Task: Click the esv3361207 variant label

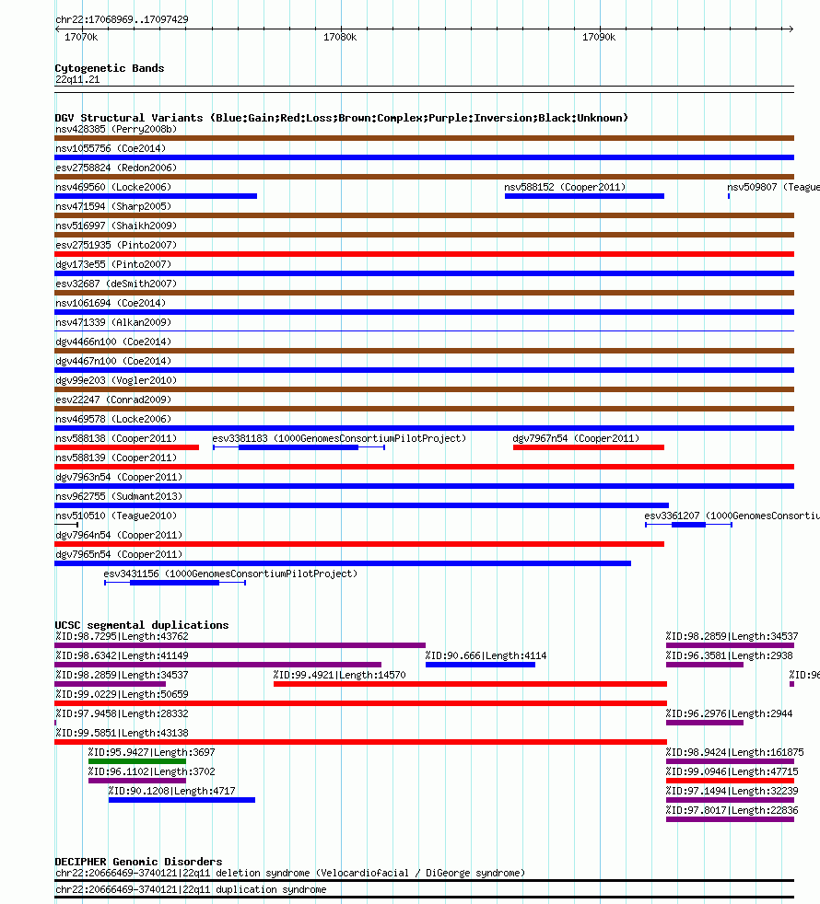Action: point(732,516)
